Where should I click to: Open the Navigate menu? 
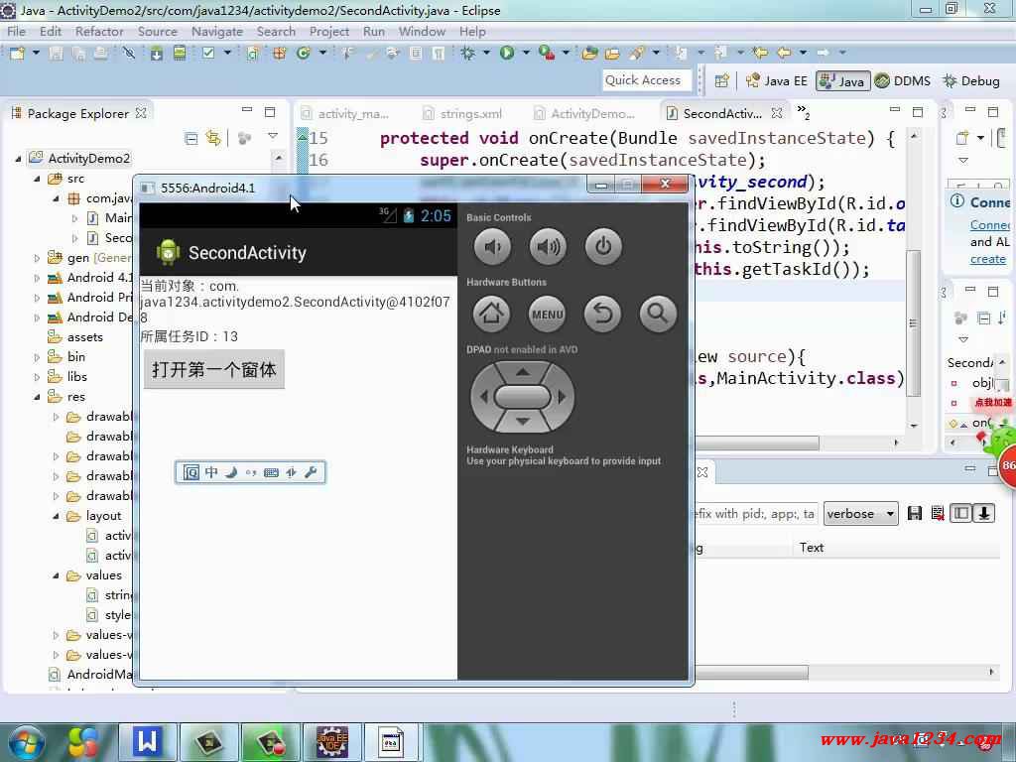pyautogui.click(x=217, y=31)
